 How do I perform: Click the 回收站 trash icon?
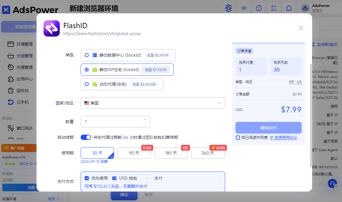(x=11, y=91)
